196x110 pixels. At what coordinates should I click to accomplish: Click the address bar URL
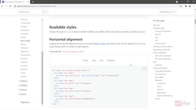point(37,6)
